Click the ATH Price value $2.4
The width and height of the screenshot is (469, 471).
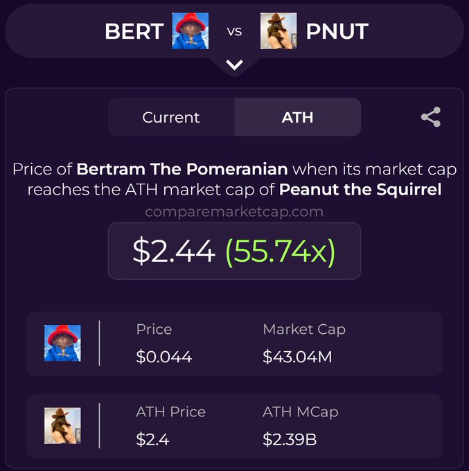click(x=152, y=439)
